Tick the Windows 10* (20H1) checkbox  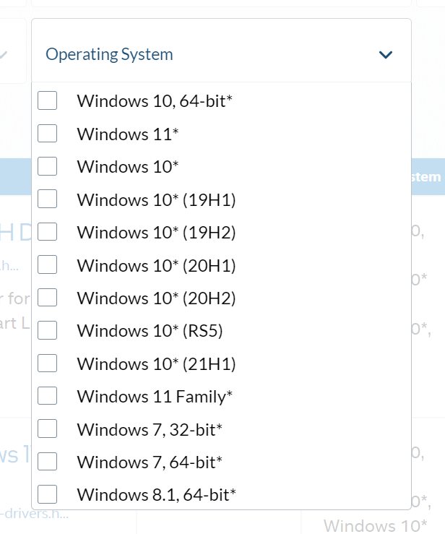click(48, 264)
